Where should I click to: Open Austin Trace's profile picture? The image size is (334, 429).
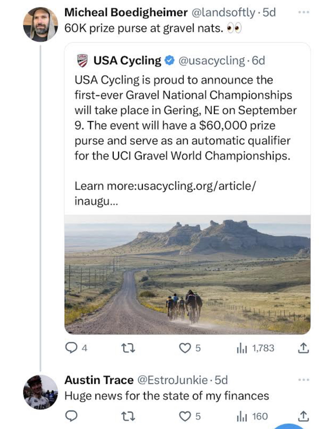pyautogui.click(x=41, y=392)
